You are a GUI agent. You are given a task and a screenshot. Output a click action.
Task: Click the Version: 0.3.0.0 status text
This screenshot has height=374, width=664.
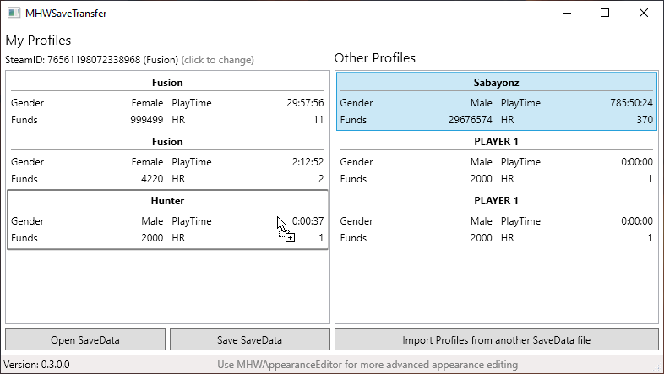click(x=36, y=364)
